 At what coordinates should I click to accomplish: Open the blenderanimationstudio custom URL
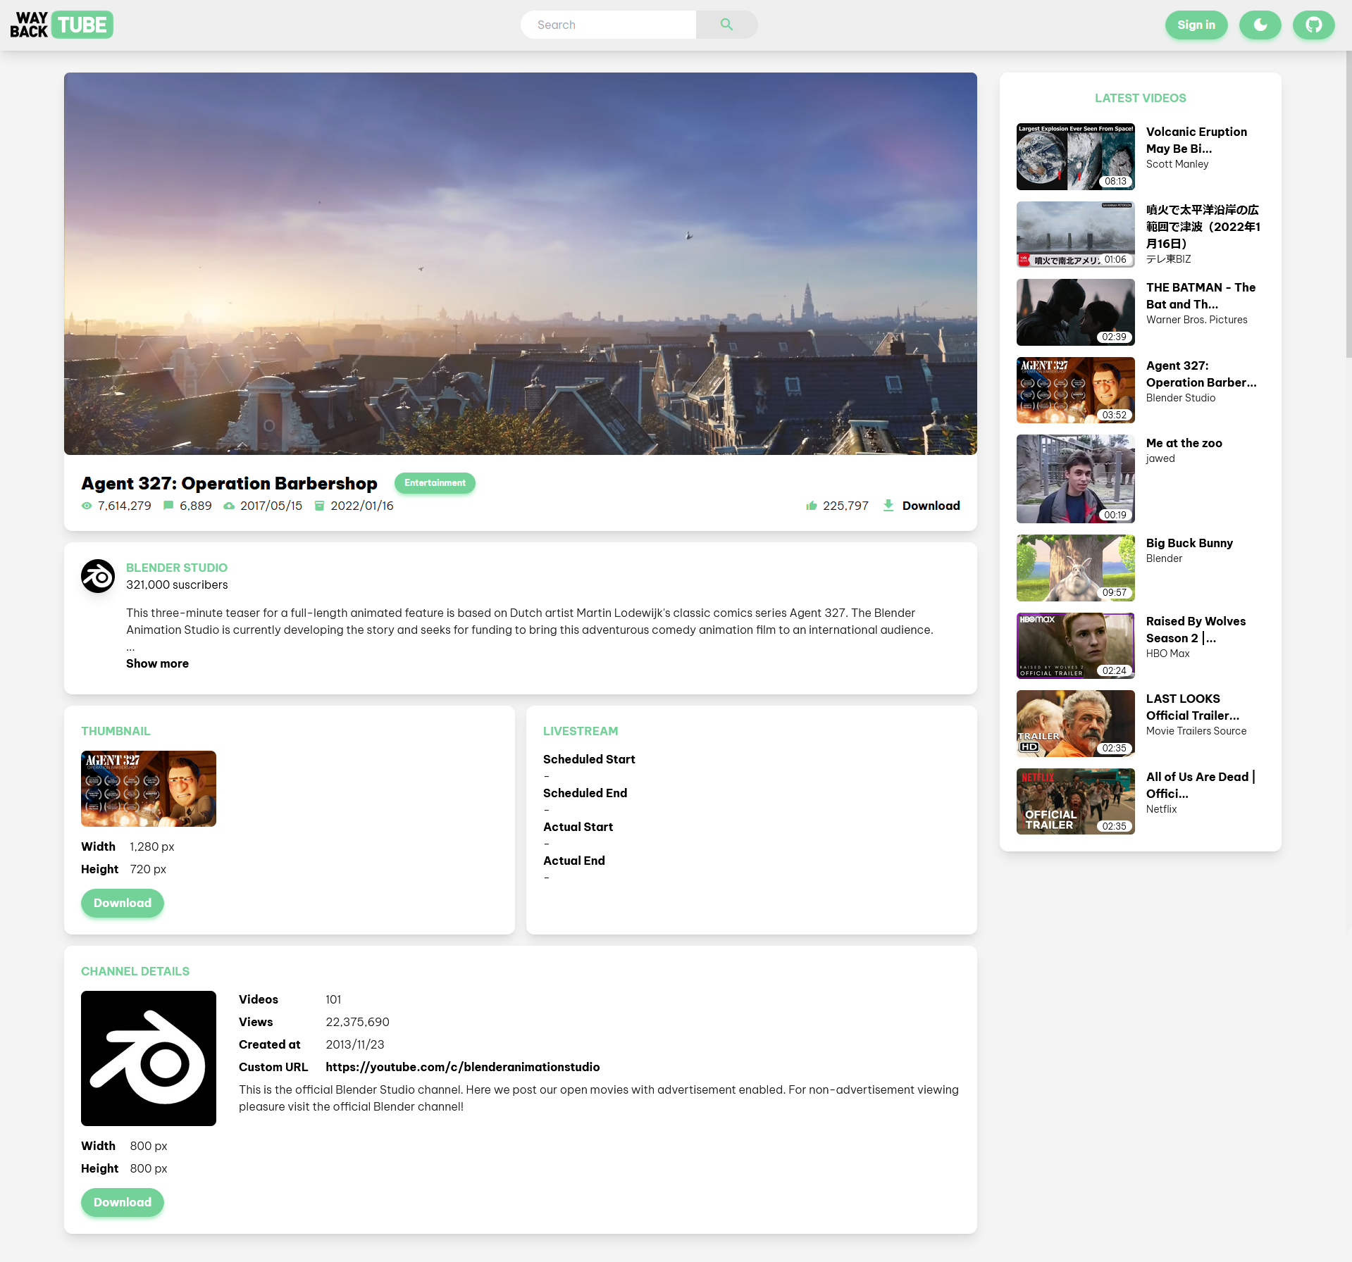tap(463, 1067)
